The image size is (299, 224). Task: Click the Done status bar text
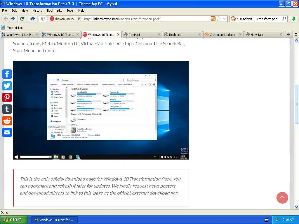click(4, 213)
